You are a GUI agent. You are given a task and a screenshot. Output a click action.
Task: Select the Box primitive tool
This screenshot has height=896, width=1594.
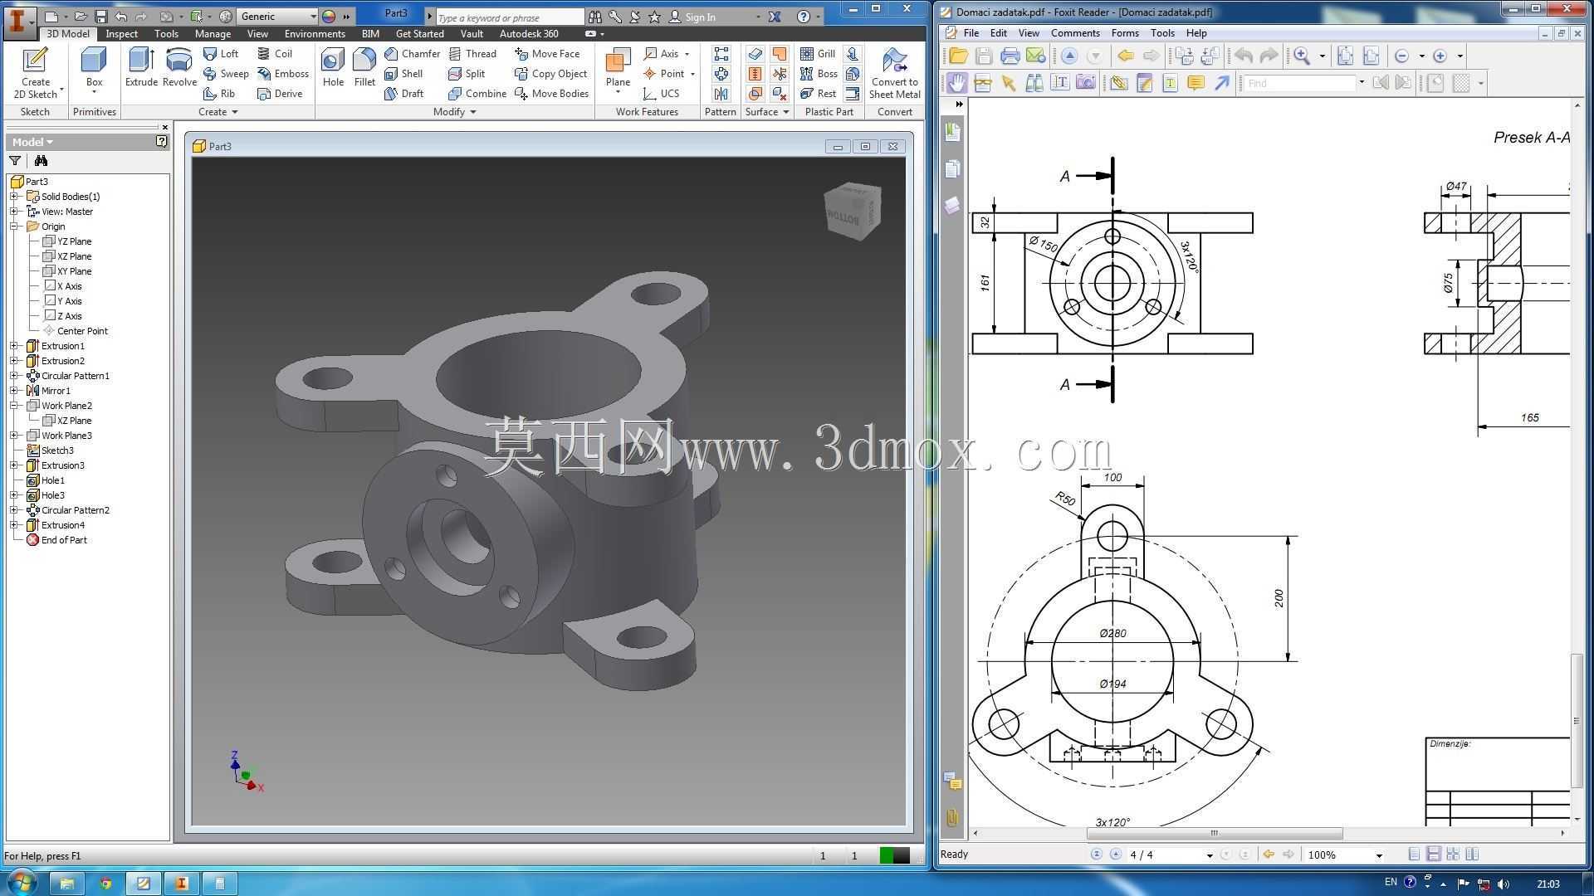click(x=94, y=68)
